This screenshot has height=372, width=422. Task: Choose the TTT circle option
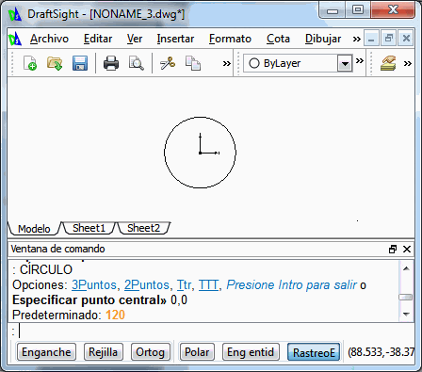click(208, 285)
